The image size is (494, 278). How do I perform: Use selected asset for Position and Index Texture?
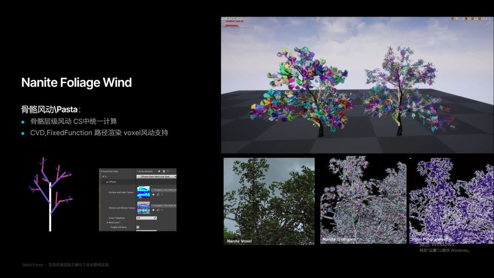[x=153, y=195]
